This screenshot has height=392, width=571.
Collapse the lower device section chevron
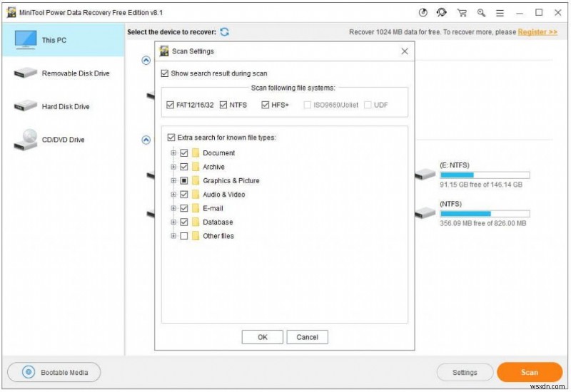point(146,140)
